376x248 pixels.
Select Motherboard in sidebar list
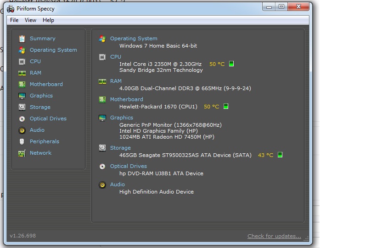[x=46, y=84]
